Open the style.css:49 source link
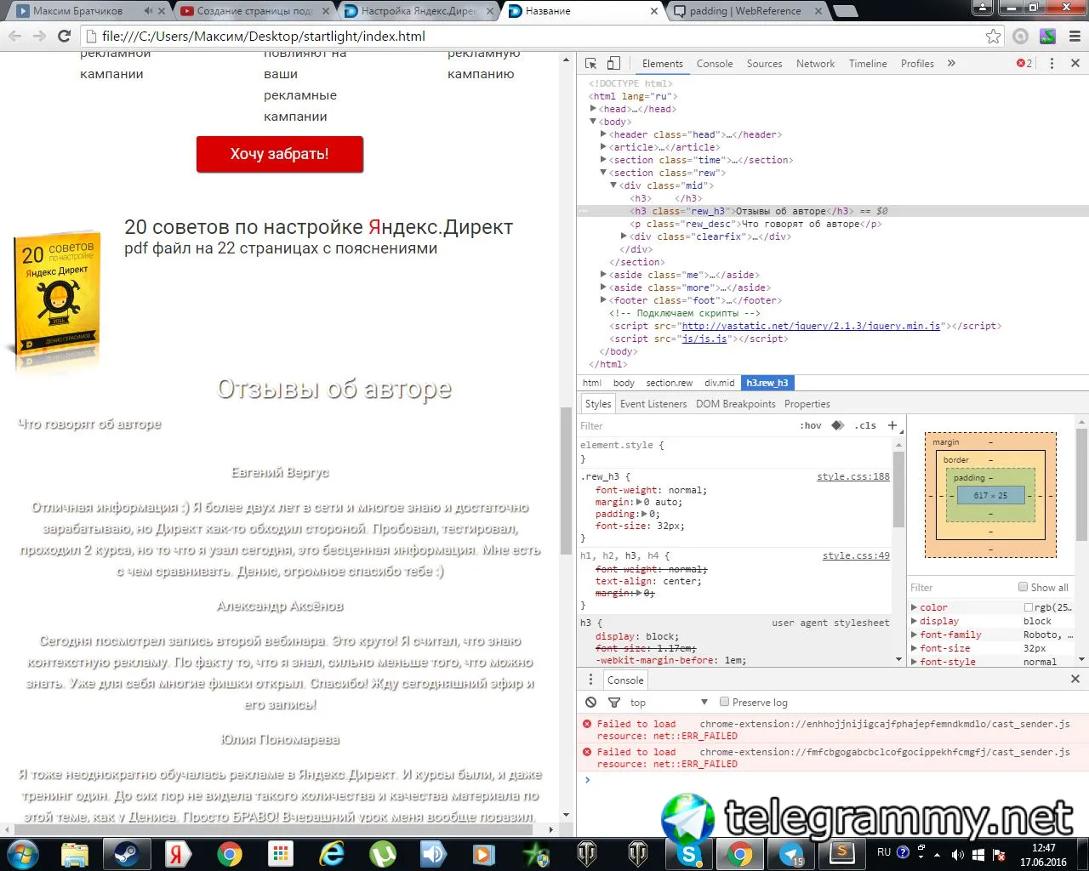The image size is (1089, 871). click(856, 555)
